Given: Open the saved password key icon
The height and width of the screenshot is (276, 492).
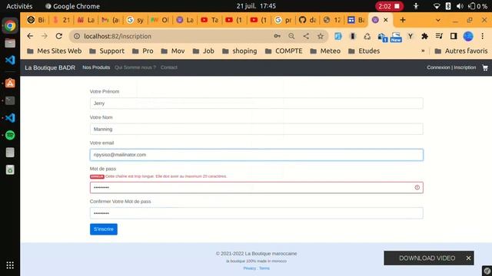Looking at the screenshot, I should click(277, 36).
